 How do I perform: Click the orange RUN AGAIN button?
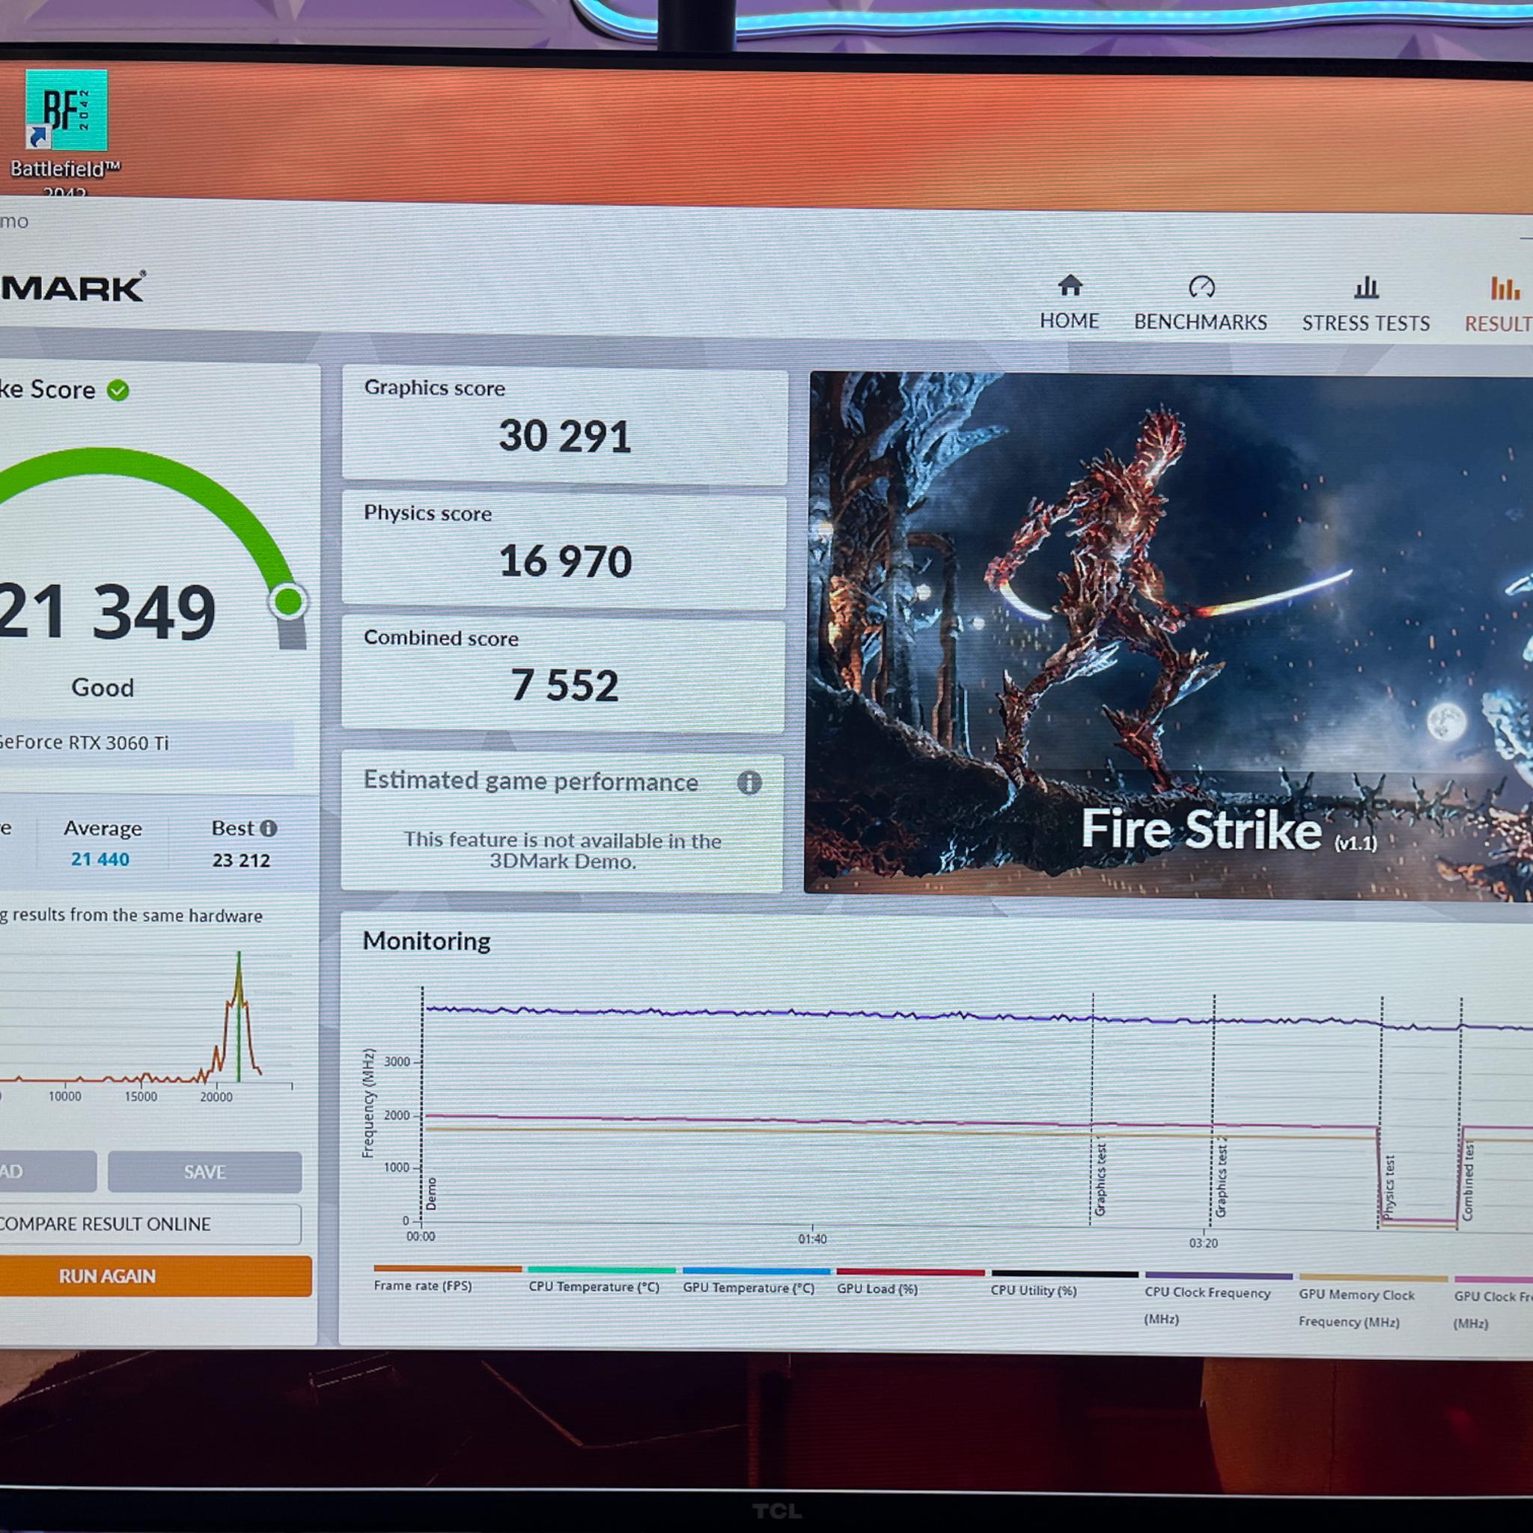coord(155,1276)
